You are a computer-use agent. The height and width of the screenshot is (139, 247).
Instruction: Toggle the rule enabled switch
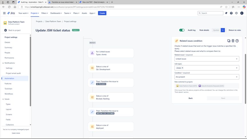(x=182, y=30)
